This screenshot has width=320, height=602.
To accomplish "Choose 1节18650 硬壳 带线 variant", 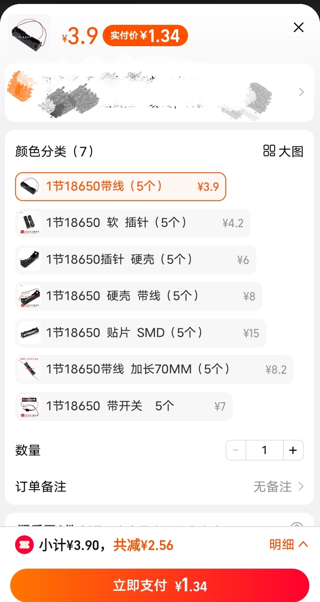I will click(139, 296).
